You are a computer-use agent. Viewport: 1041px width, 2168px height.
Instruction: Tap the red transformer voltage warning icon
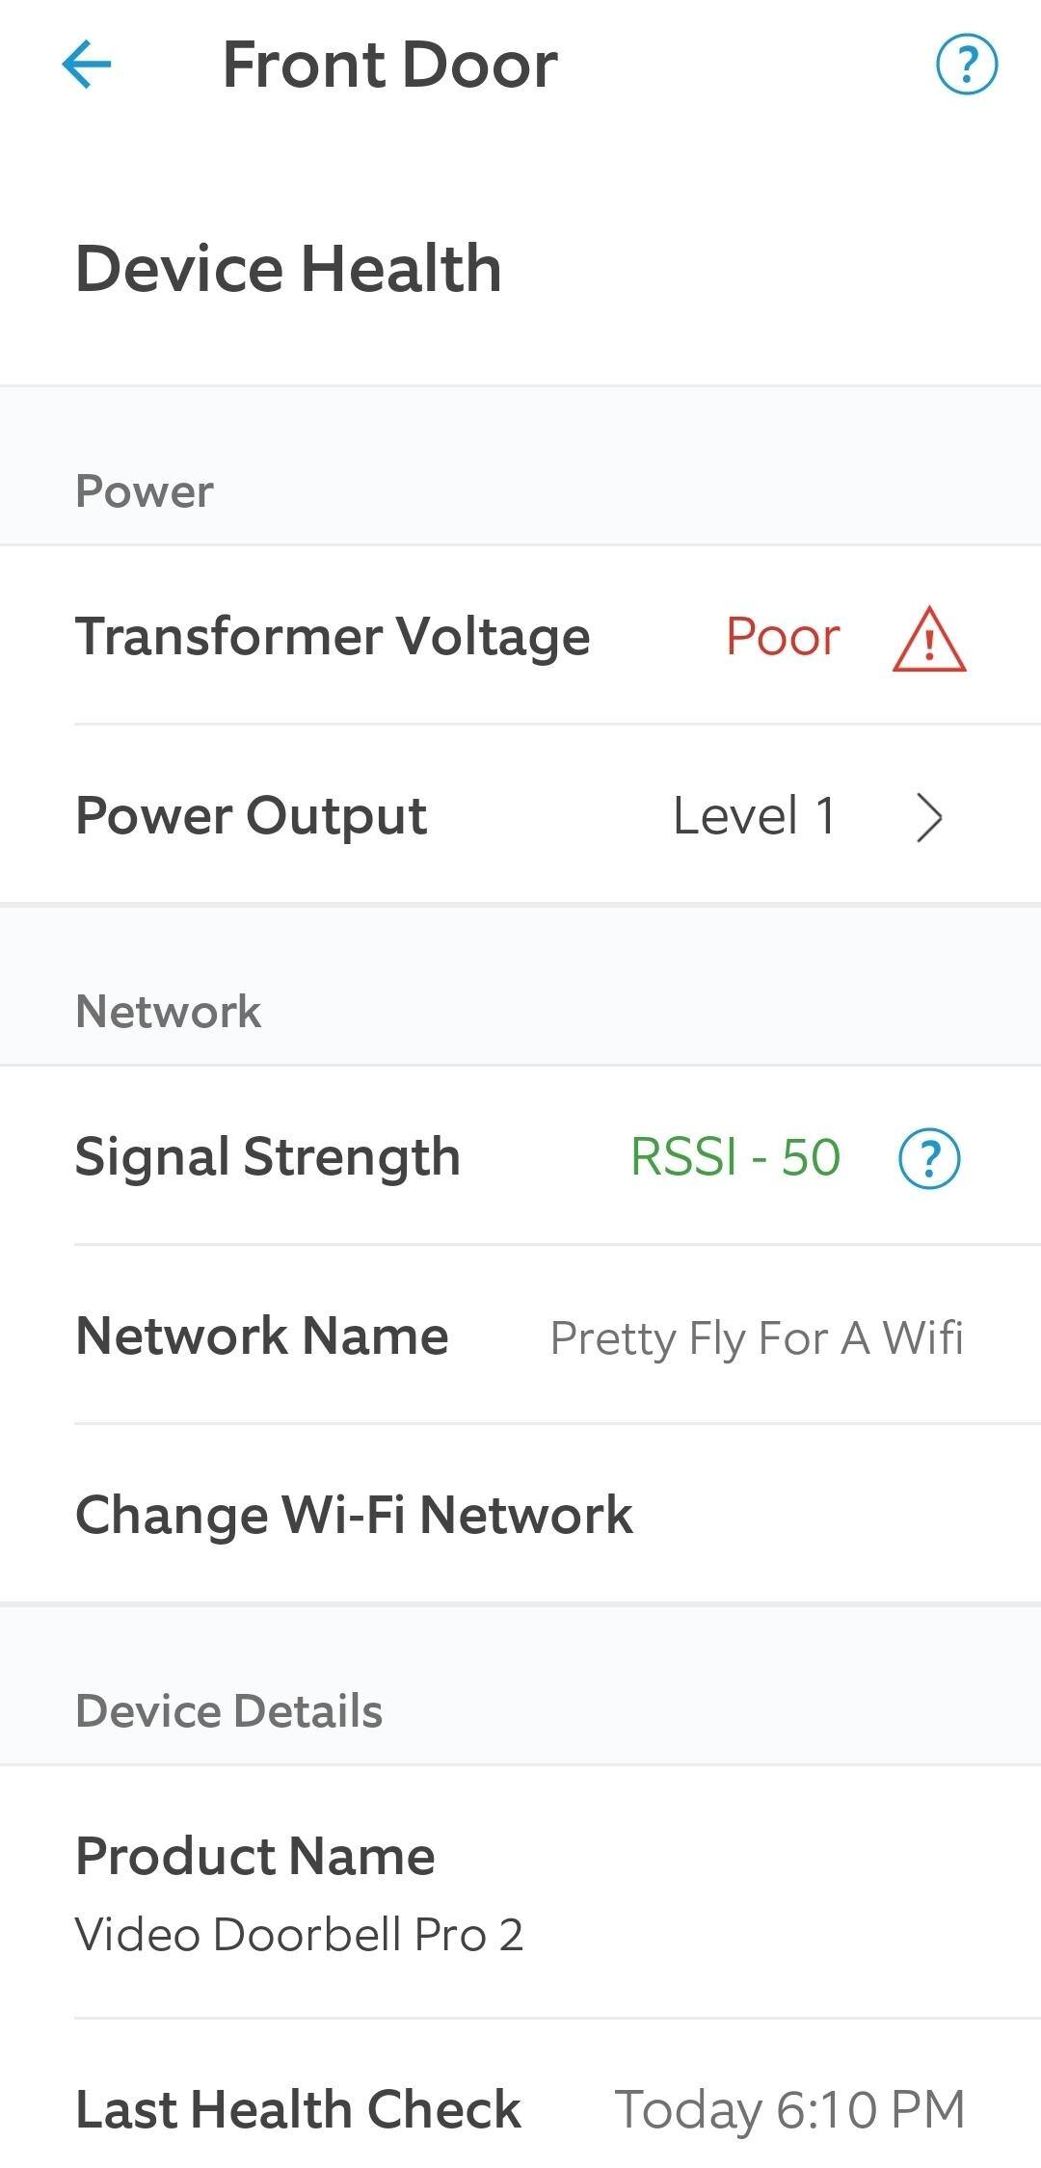tap(928, 639)
